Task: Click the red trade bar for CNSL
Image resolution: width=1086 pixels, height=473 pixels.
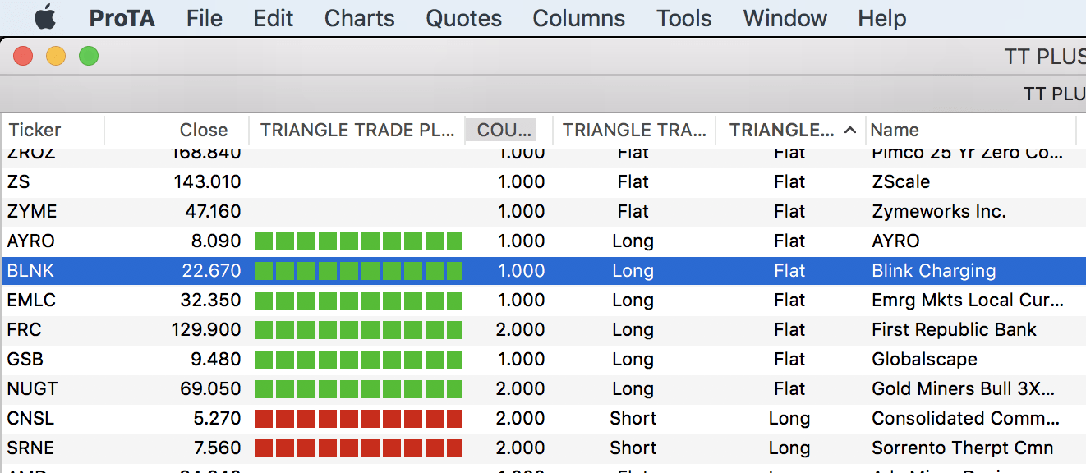Action: 358,419
